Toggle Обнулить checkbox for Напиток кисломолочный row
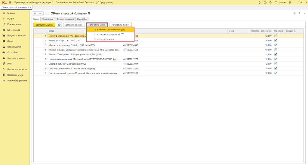Screen dimensions: 308x165 click(276, 59)
